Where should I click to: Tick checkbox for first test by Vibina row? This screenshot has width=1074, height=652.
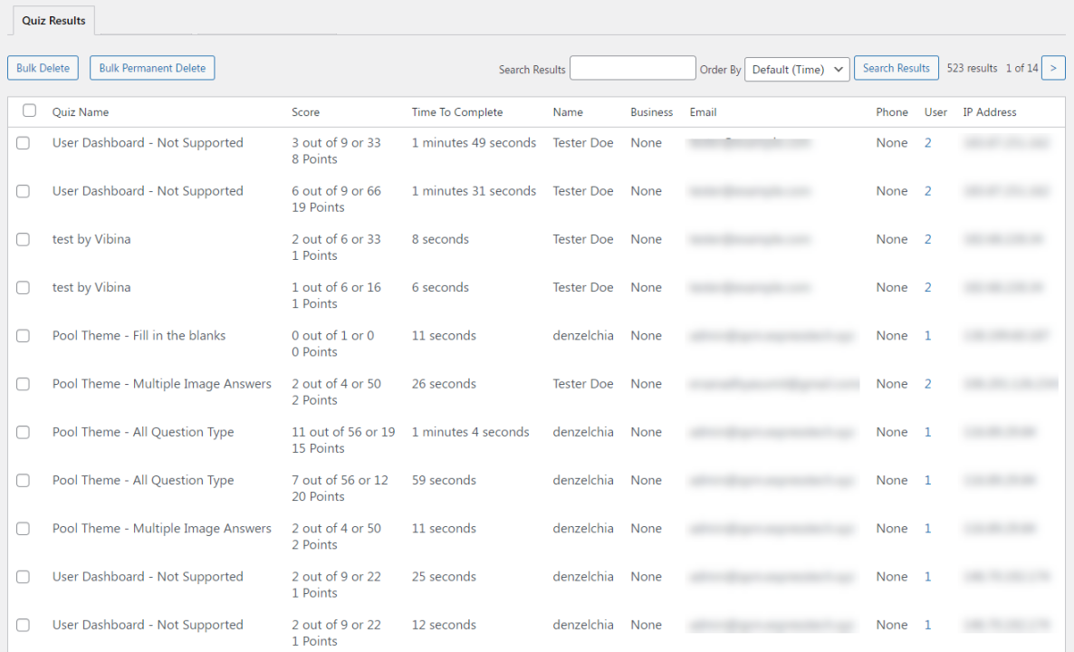click(x=23, y=239)
